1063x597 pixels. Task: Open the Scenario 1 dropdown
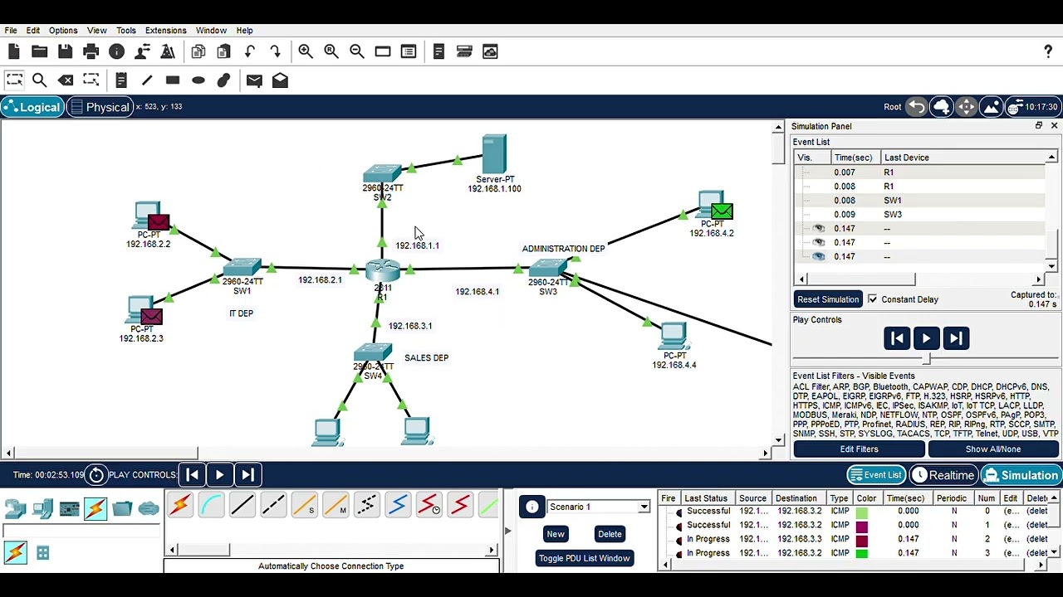click(644, 507)
